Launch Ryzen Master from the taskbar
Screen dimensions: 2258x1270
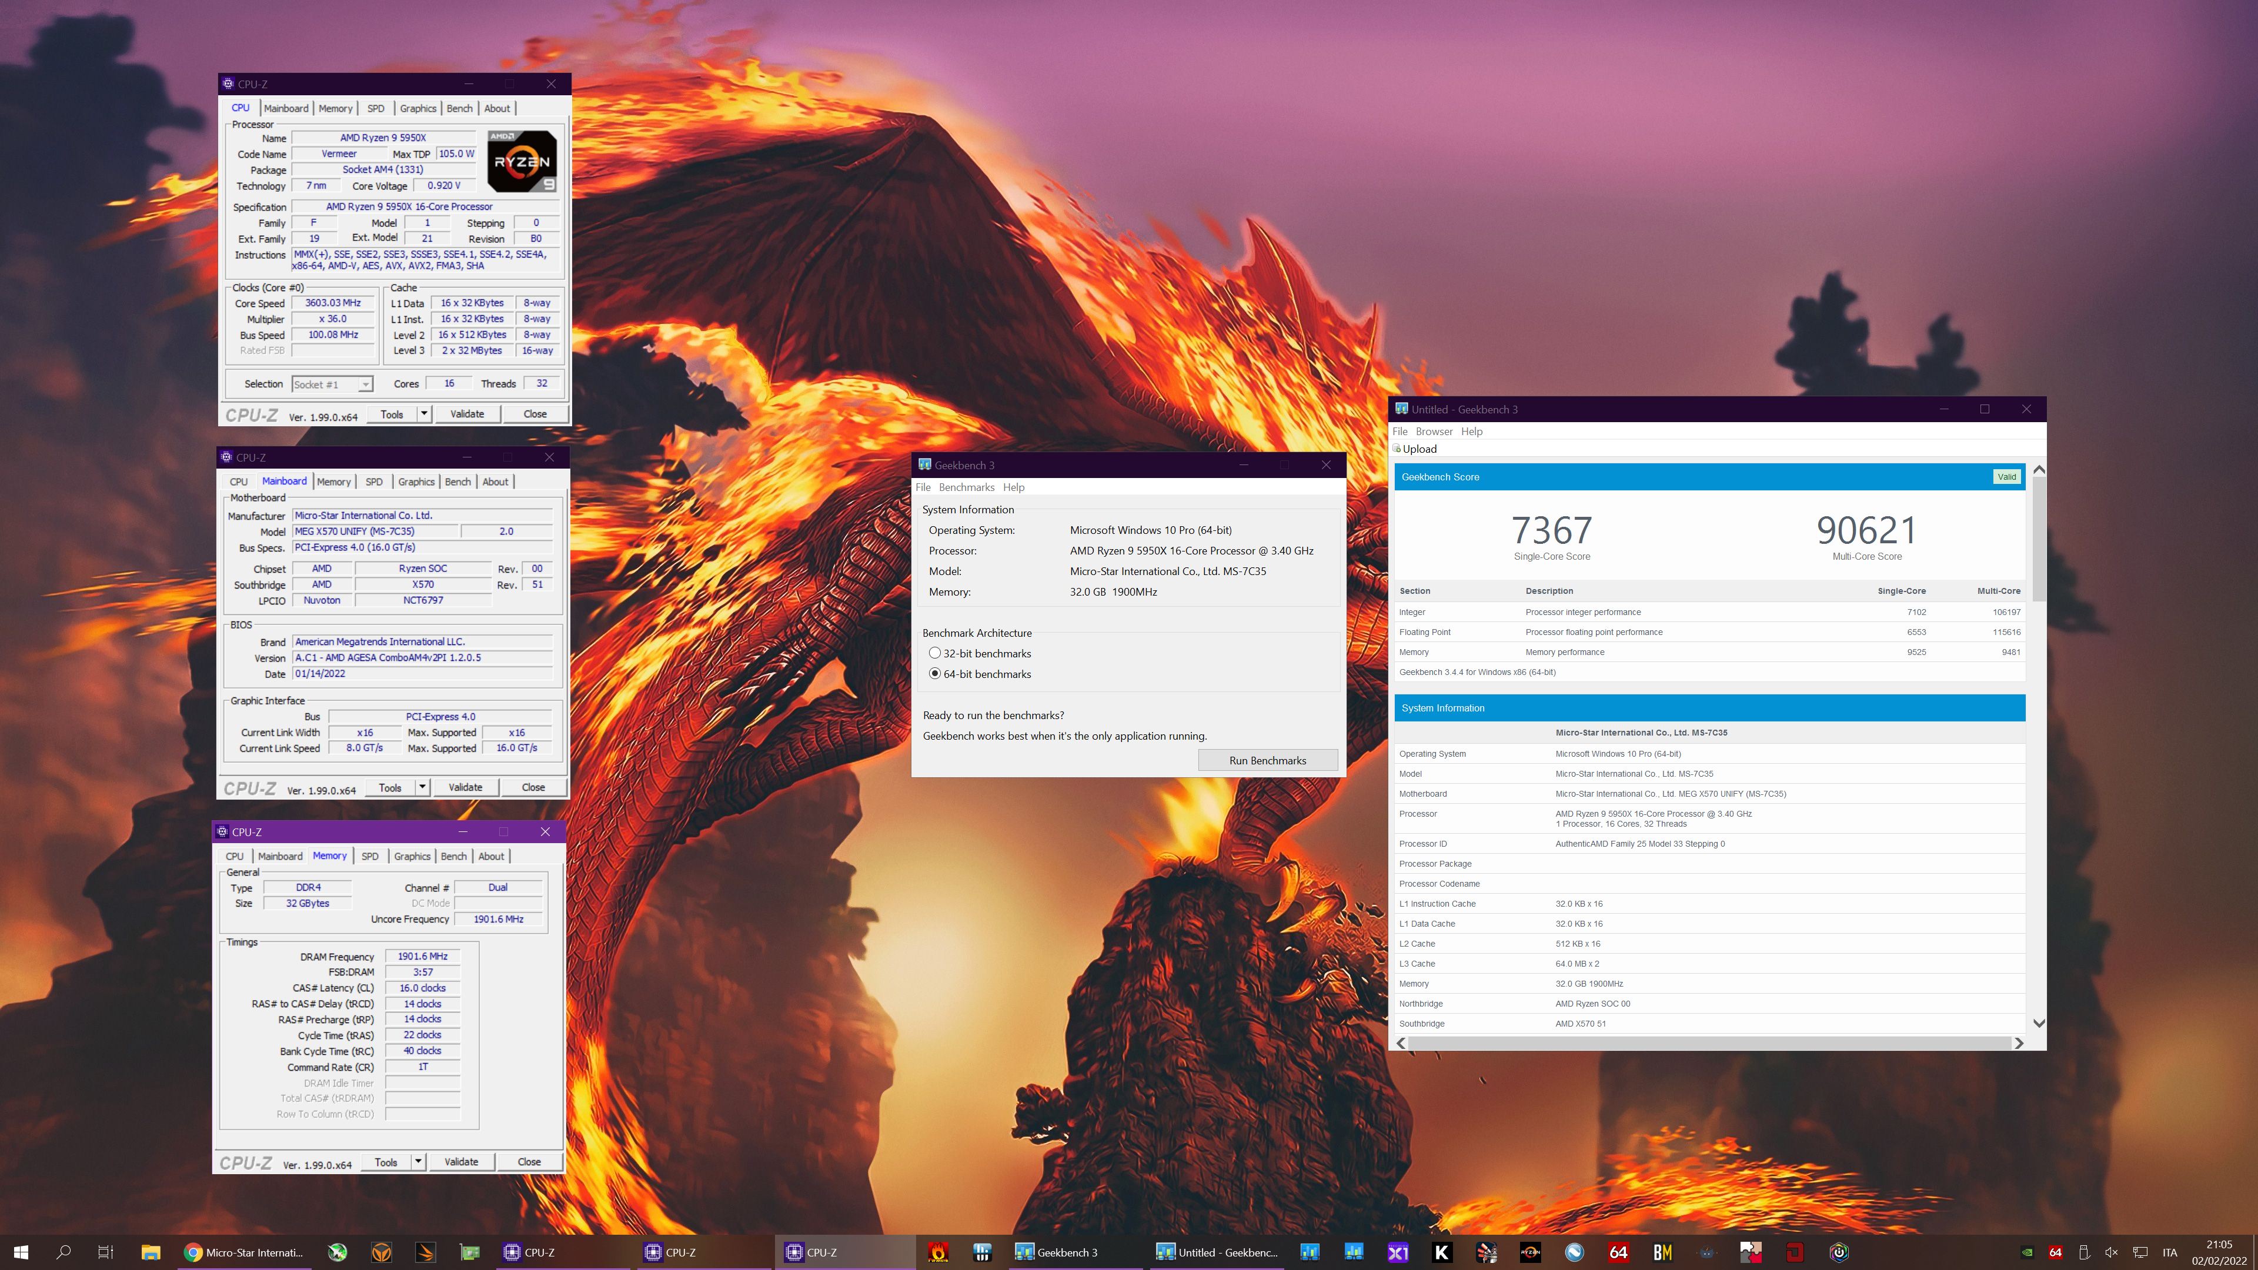click(x=1531, y=1252)
